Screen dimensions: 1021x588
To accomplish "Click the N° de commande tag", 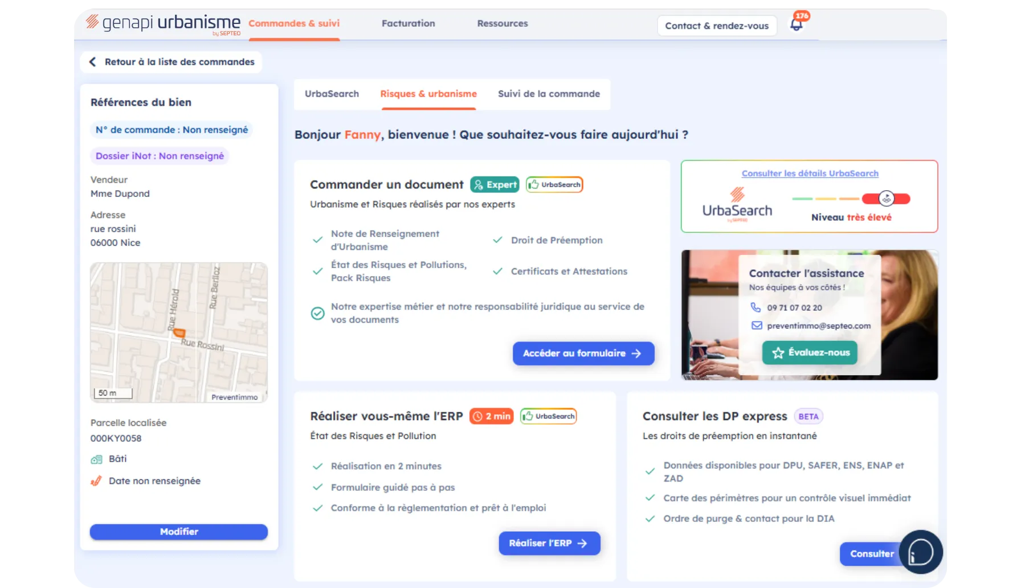I will pyautogui.click(x=171, y=130).
